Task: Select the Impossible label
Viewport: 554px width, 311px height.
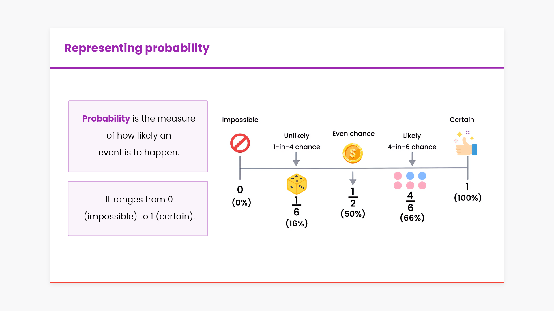Action: pyautogui.click(x=240, y=120)
